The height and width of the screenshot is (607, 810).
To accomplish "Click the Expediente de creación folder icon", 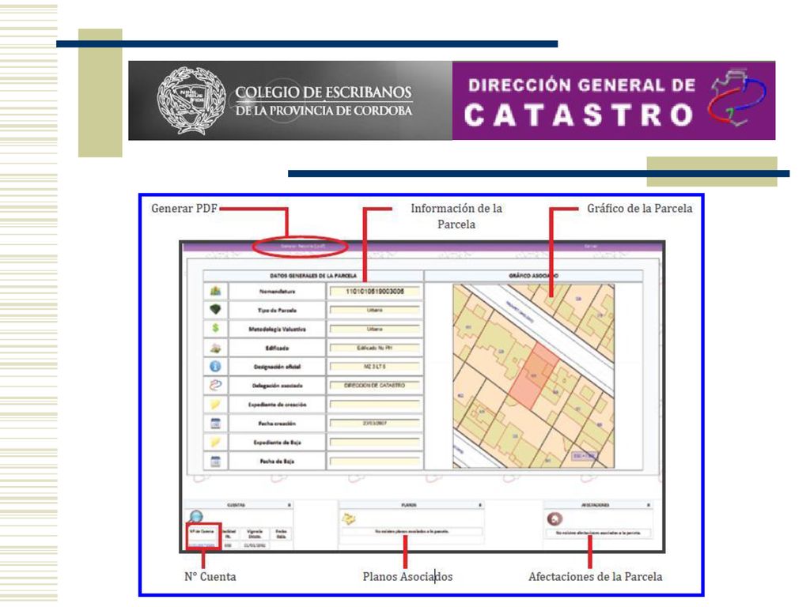I will tap(215, 404).
